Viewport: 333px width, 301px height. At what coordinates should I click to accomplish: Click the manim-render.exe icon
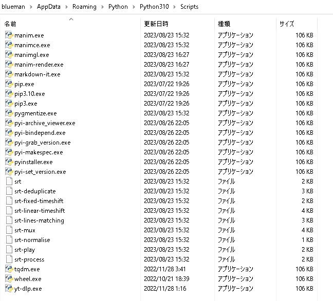[x=9, y=64]
